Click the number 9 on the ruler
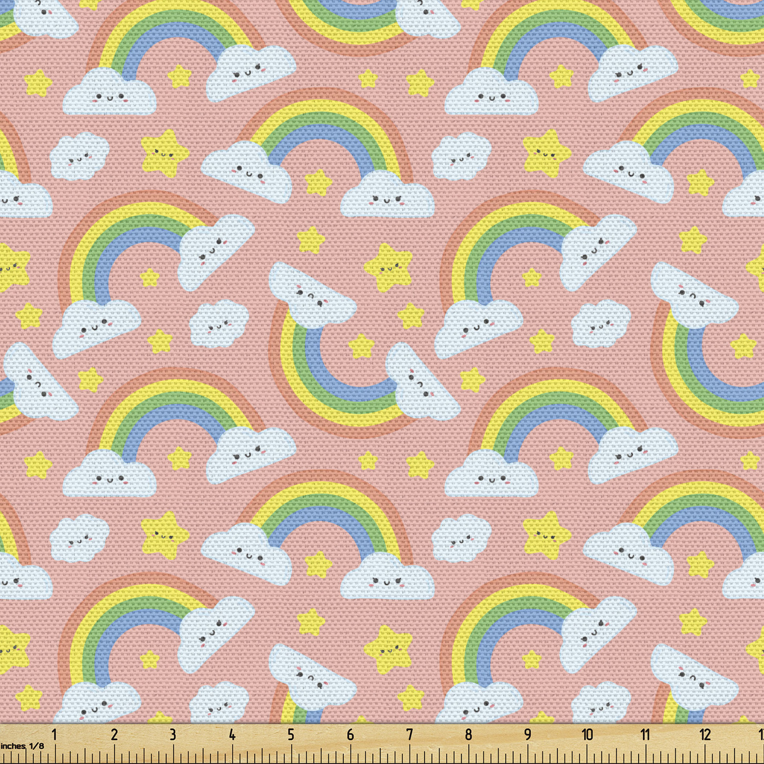 (527, 734)
